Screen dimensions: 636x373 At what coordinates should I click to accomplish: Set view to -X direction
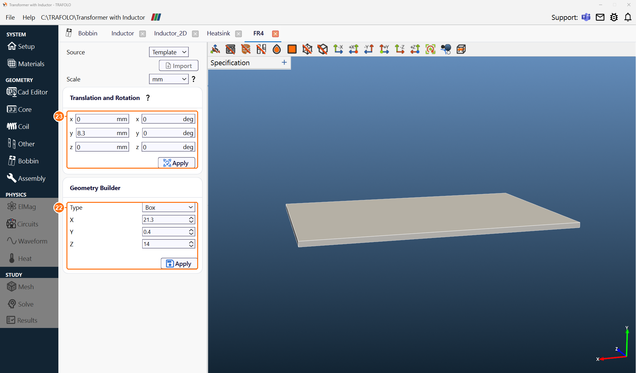pos(338,49)
